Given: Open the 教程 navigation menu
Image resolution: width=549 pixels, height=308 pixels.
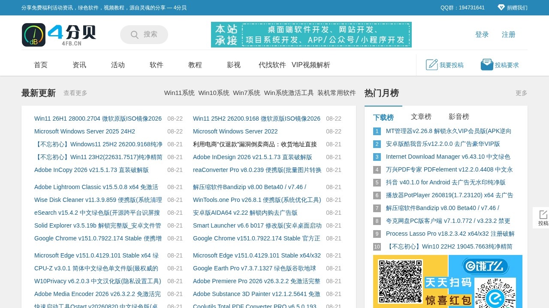Looking at the screenshot, I should point(195,65).
